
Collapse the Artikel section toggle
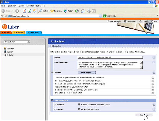(52, 72)
